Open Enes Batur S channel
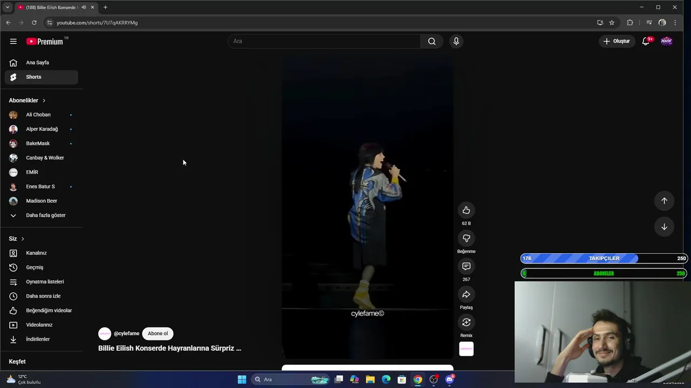Viewport: 691px width, 388px height. coord(42,186)
